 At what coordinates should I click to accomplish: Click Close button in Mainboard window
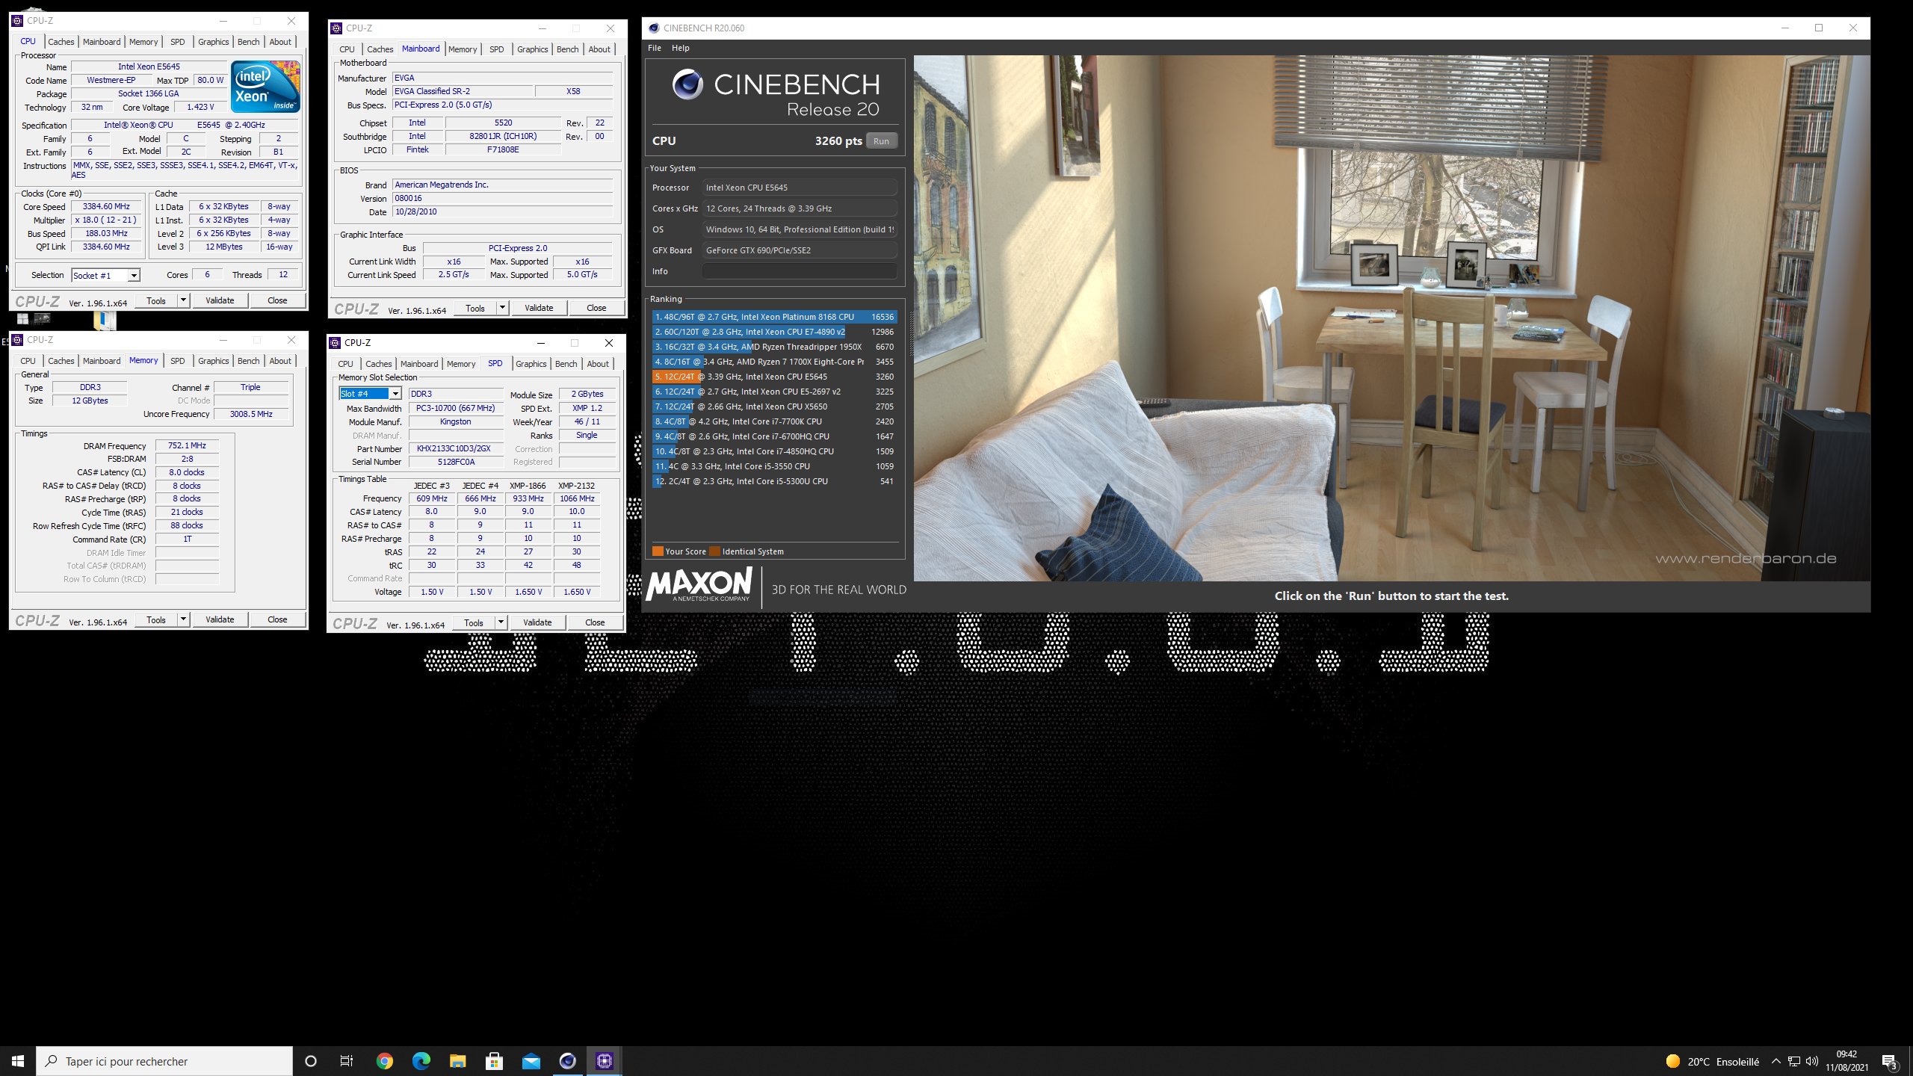(596, 308)
